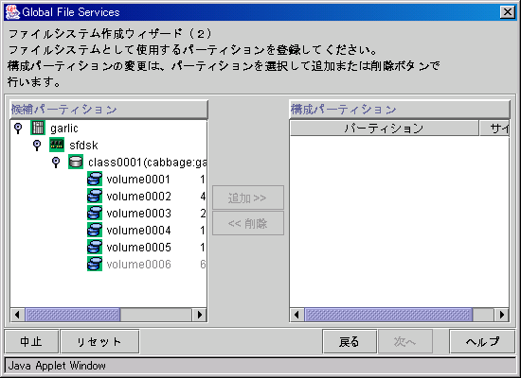Click configured partition horizontal scrollbar thumb
Viewport: 521px width, 378px height.
[x=388, y=315]
